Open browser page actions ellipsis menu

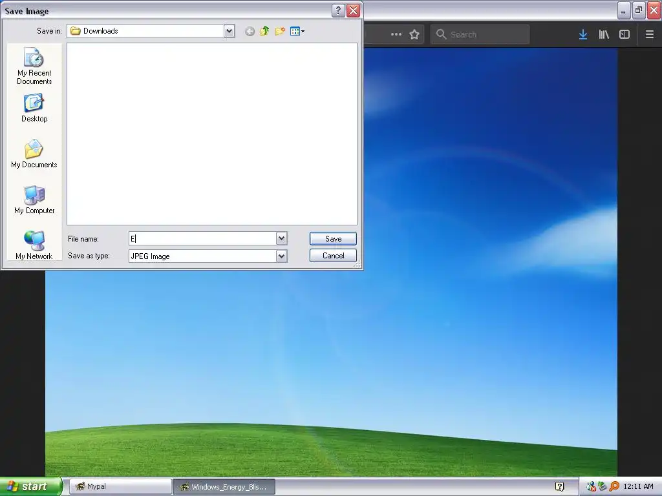click(396, 35)
